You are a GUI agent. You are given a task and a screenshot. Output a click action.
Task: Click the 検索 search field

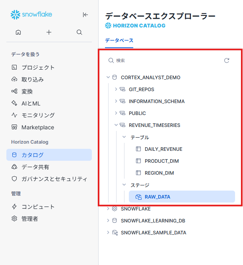[x=164, y=60]
